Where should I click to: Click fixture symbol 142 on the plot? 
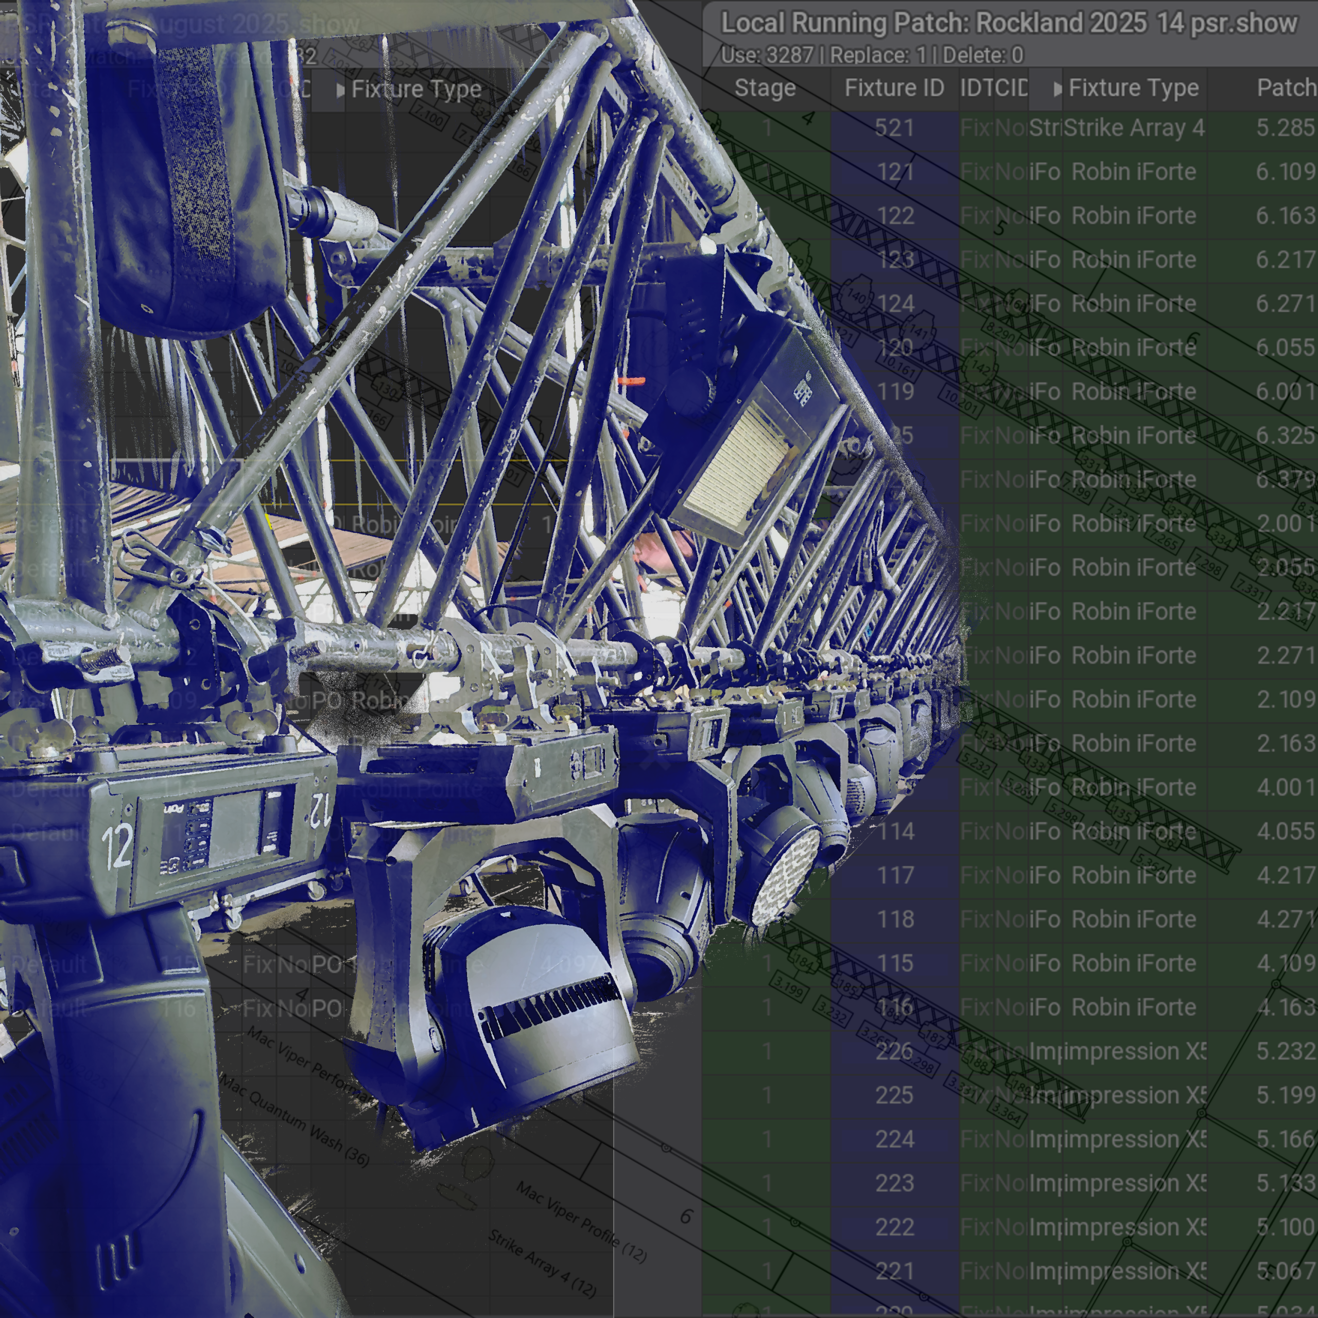[980, 368]
